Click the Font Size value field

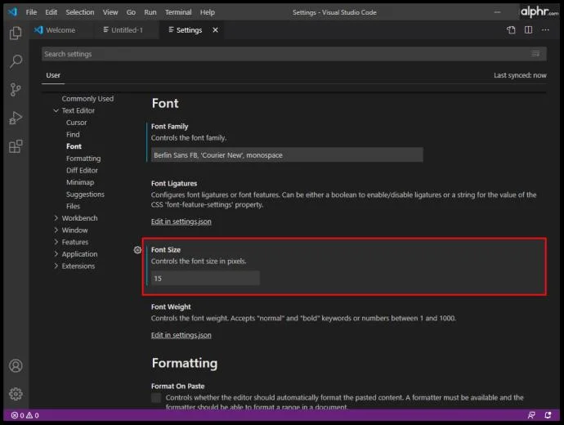205,279
